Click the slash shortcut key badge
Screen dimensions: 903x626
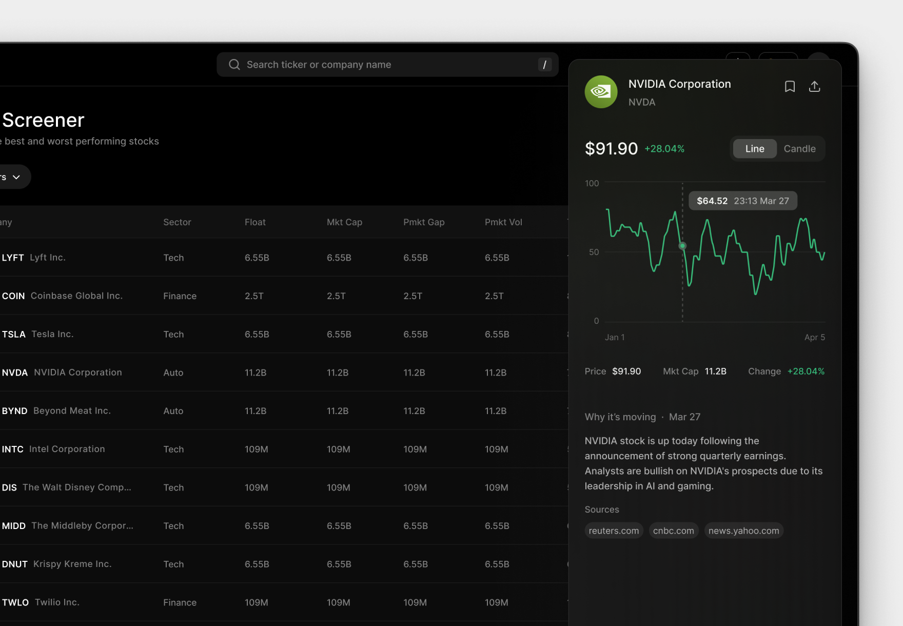(x=544, y=64)
